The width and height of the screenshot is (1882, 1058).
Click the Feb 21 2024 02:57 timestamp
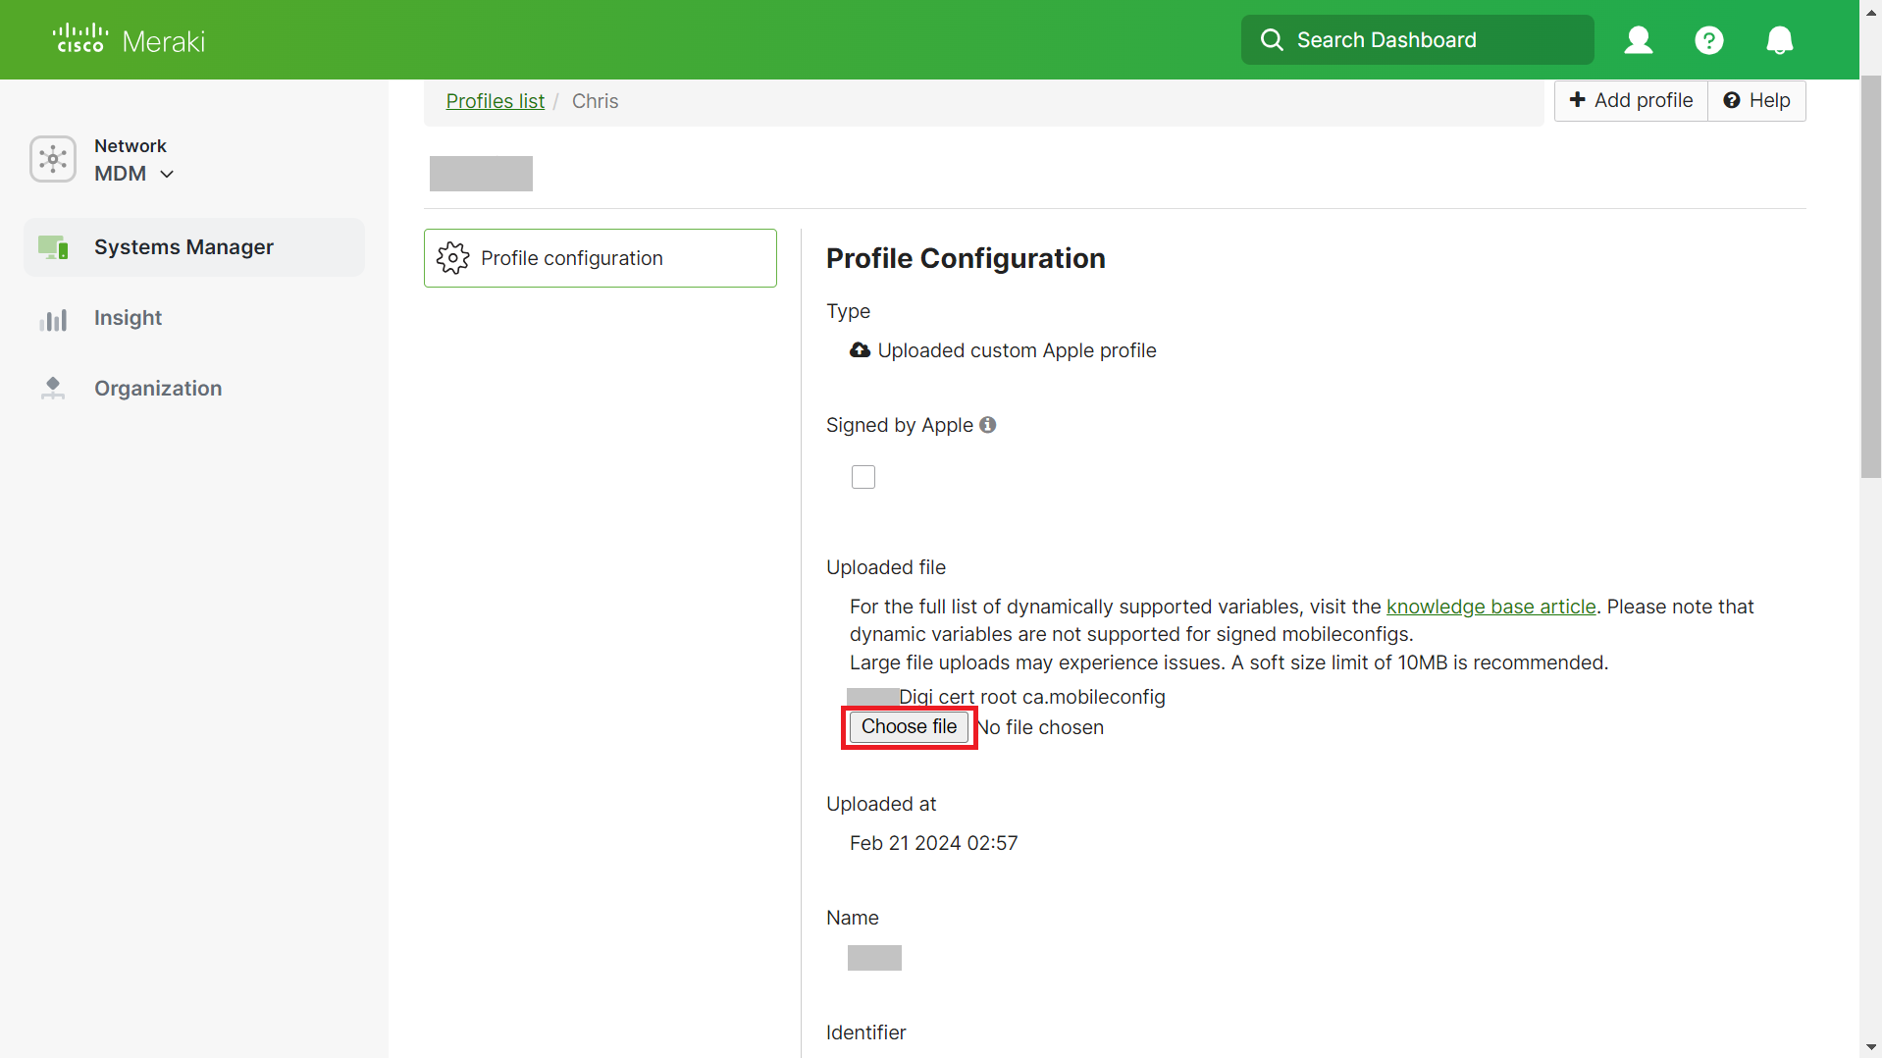(x=933, y=843)
